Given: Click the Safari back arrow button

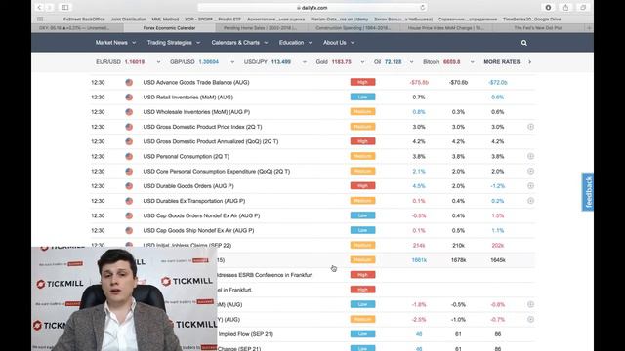Looking at the screenshot, I should click(39, 7).
